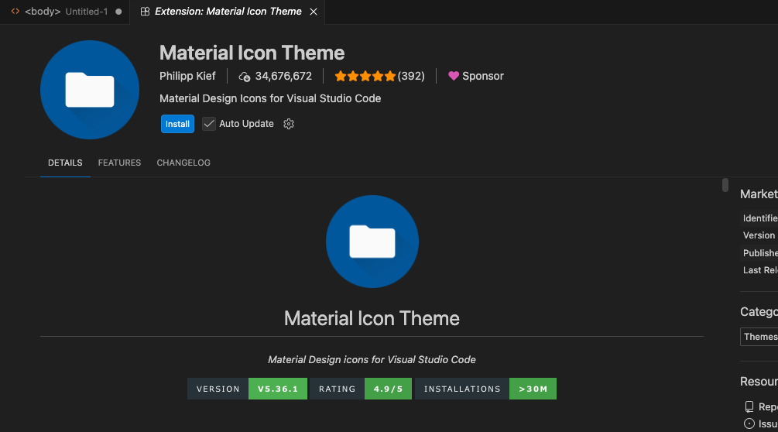
Task: Open the five-star rating reviews
Action: [x=365, y=76]
